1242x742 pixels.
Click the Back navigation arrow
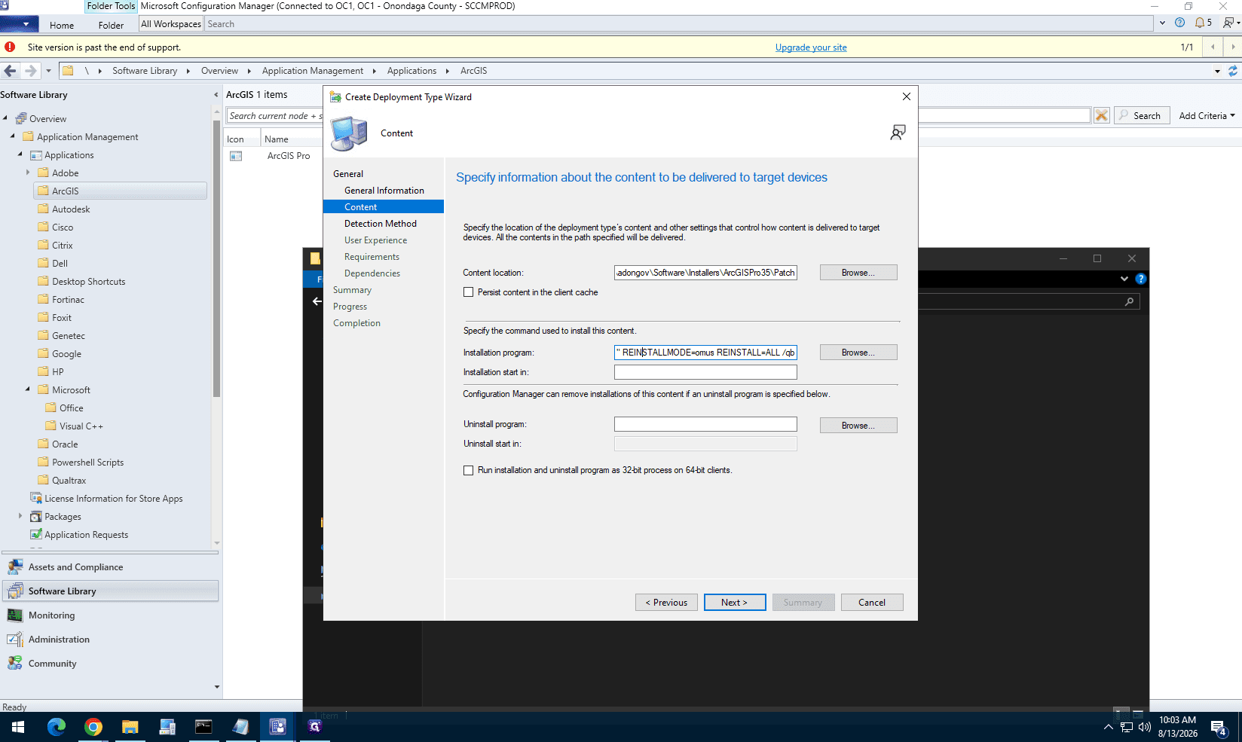coord(10,71)
